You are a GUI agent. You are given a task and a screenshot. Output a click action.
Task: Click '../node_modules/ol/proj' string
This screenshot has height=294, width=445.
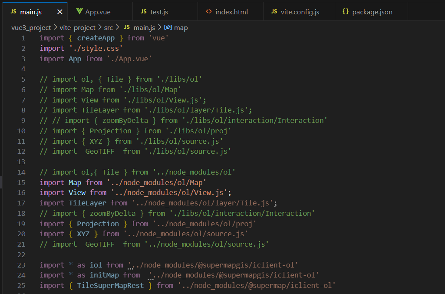(x=204, y=224)
